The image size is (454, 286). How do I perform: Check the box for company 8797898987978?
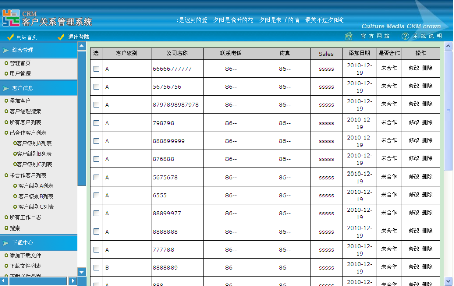coord(96,105)
